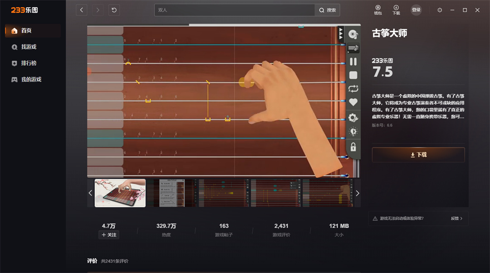Open the 评价 reviews section heading

pos(92,261)
